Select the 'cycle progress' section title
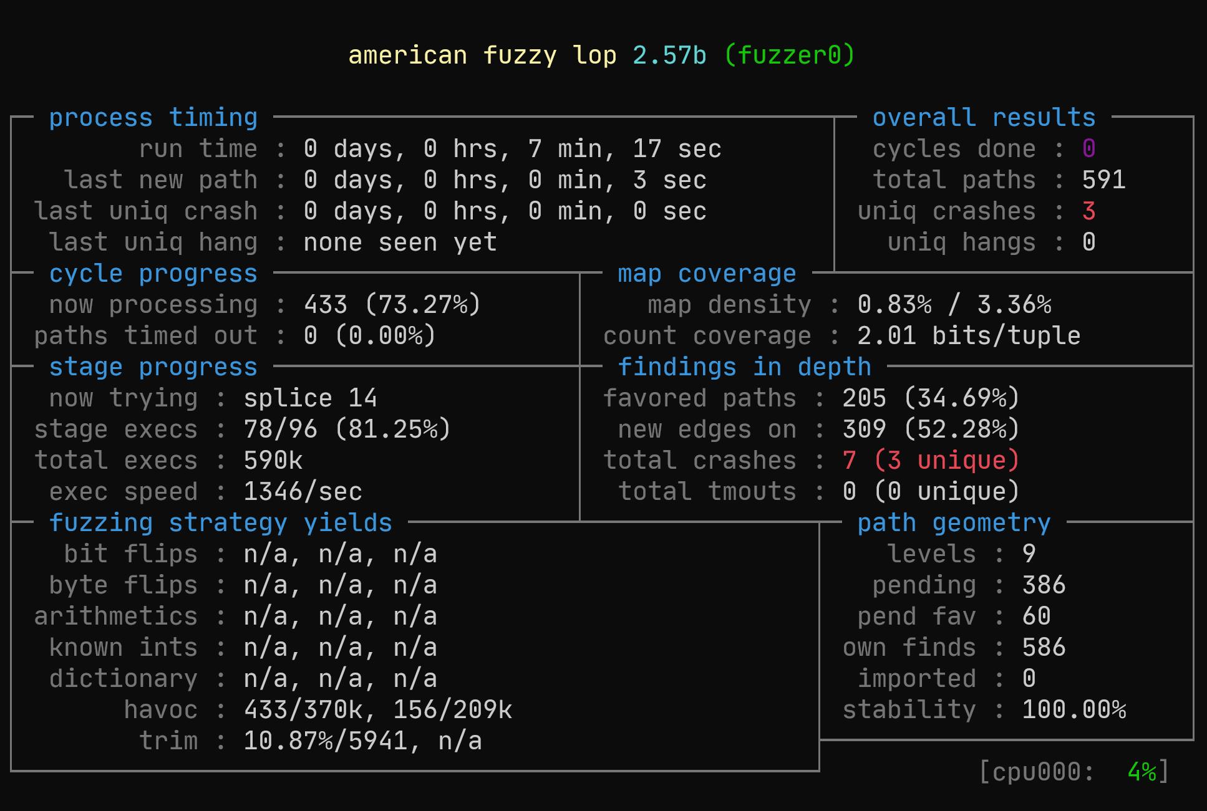 tap(153, 274)
